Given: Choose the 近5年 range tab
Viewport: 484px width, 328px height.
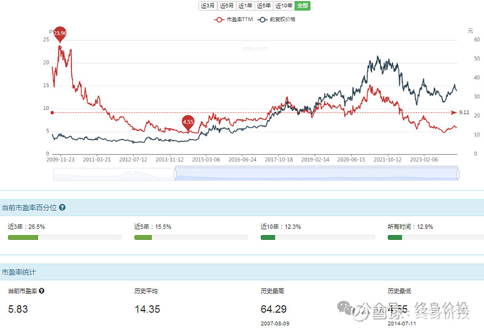Looking at the screenshot, I should 264,6.
